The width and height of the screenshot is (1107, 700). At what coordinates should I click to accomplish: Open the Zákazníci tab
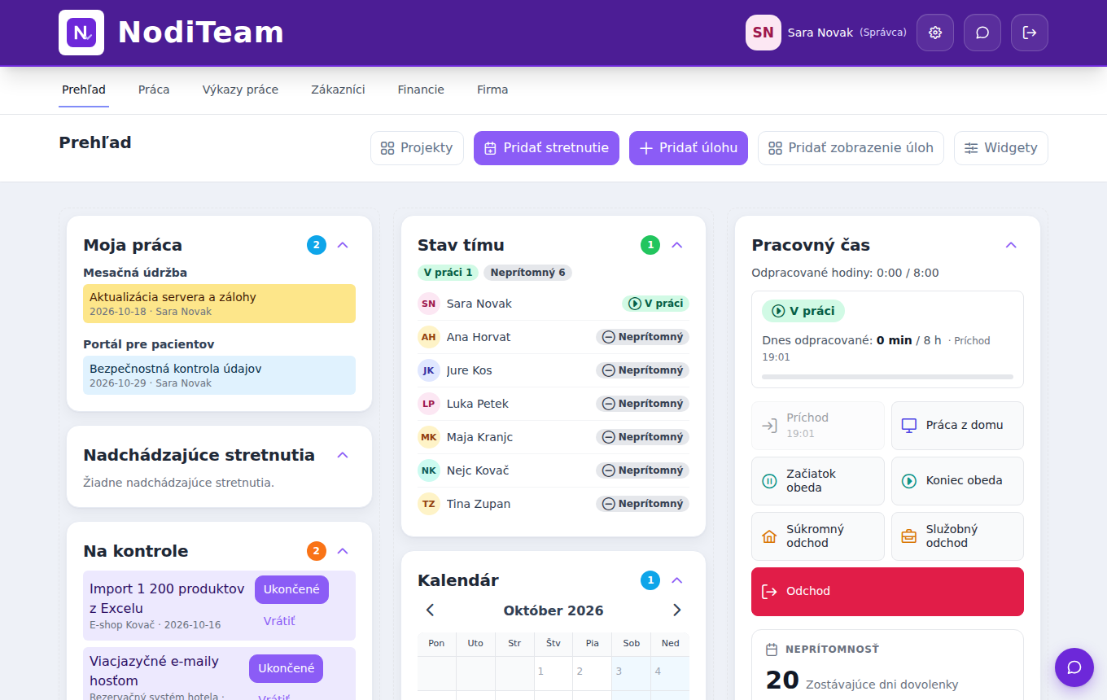pyautogui.click(x=338, y=90)
